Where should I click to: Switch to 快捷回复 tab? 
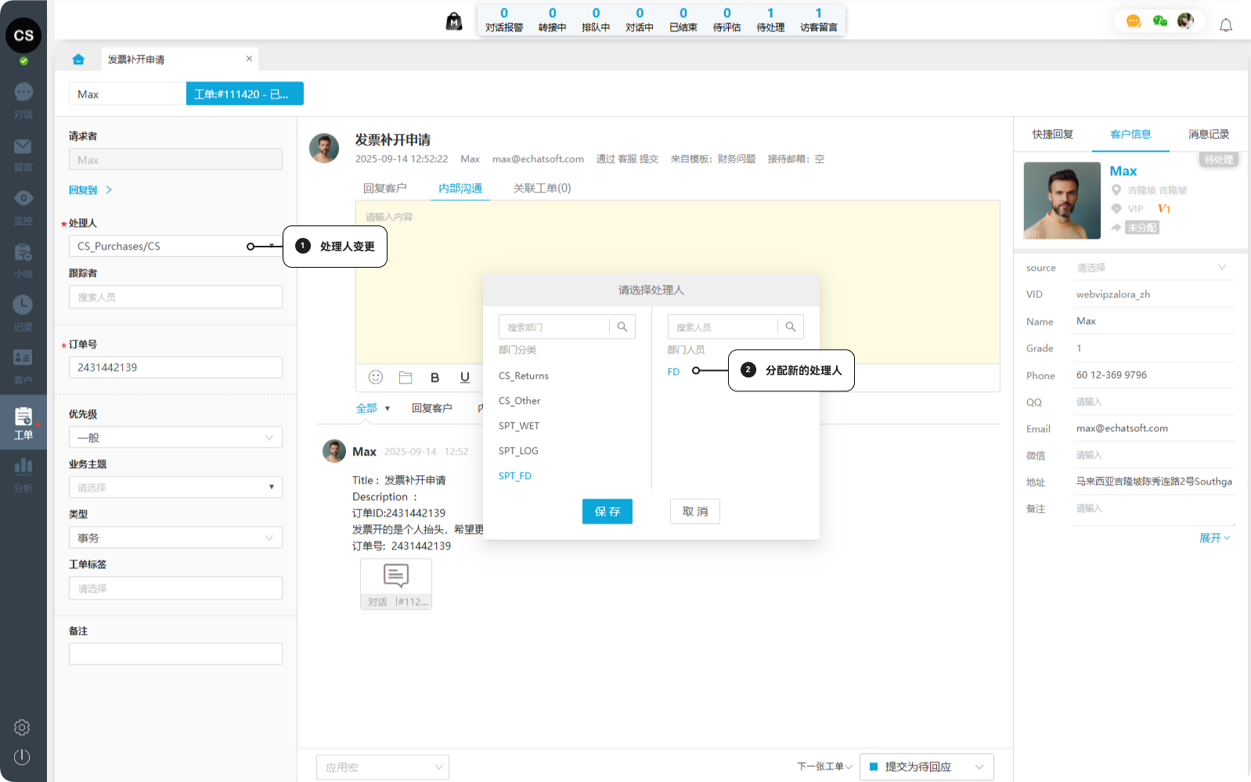tap(1052, 135)
